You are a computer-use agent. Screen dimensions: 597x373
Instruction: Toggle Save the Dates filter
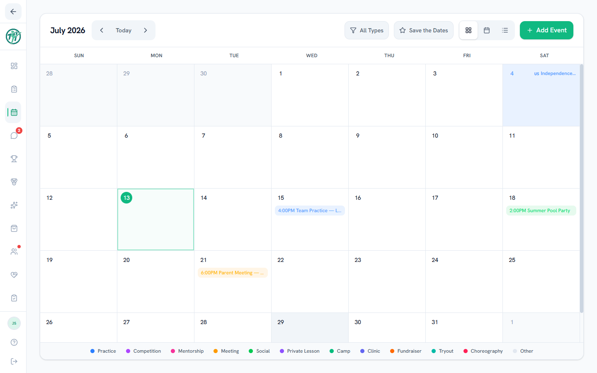(x=424, y=30)
